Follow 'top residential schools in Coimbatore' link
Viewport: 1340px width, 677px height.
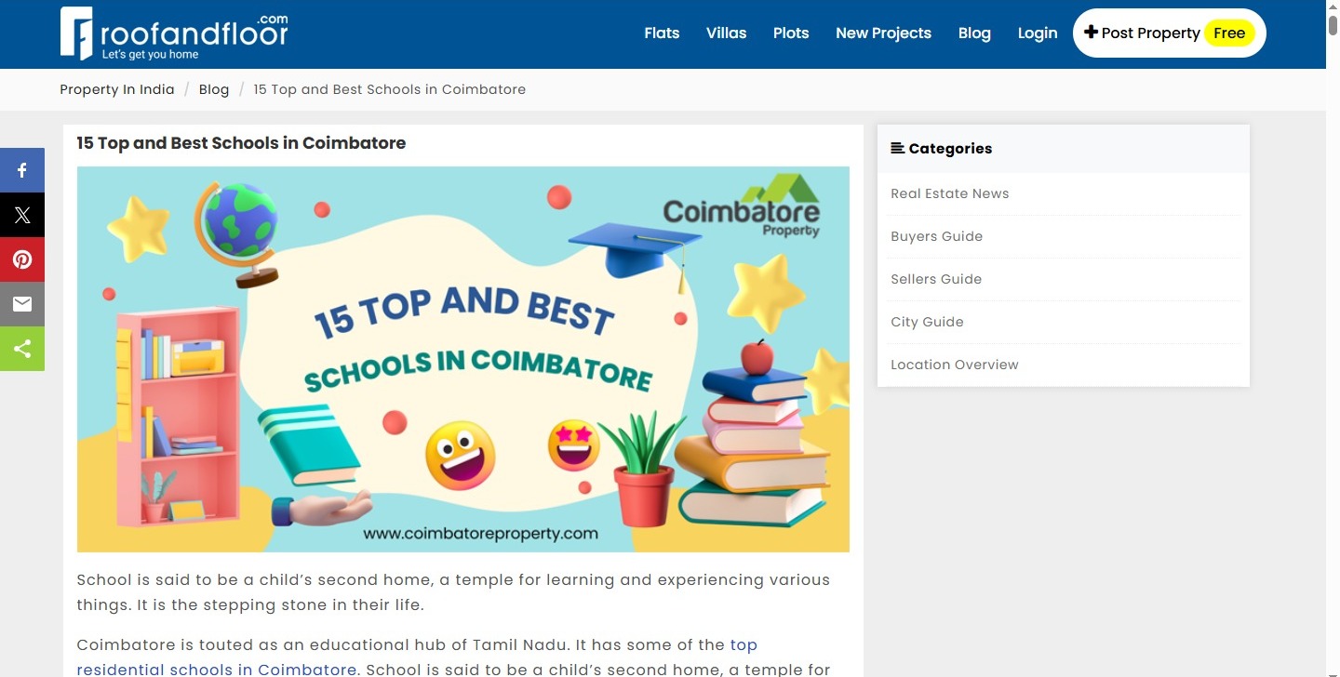[217, 669]
